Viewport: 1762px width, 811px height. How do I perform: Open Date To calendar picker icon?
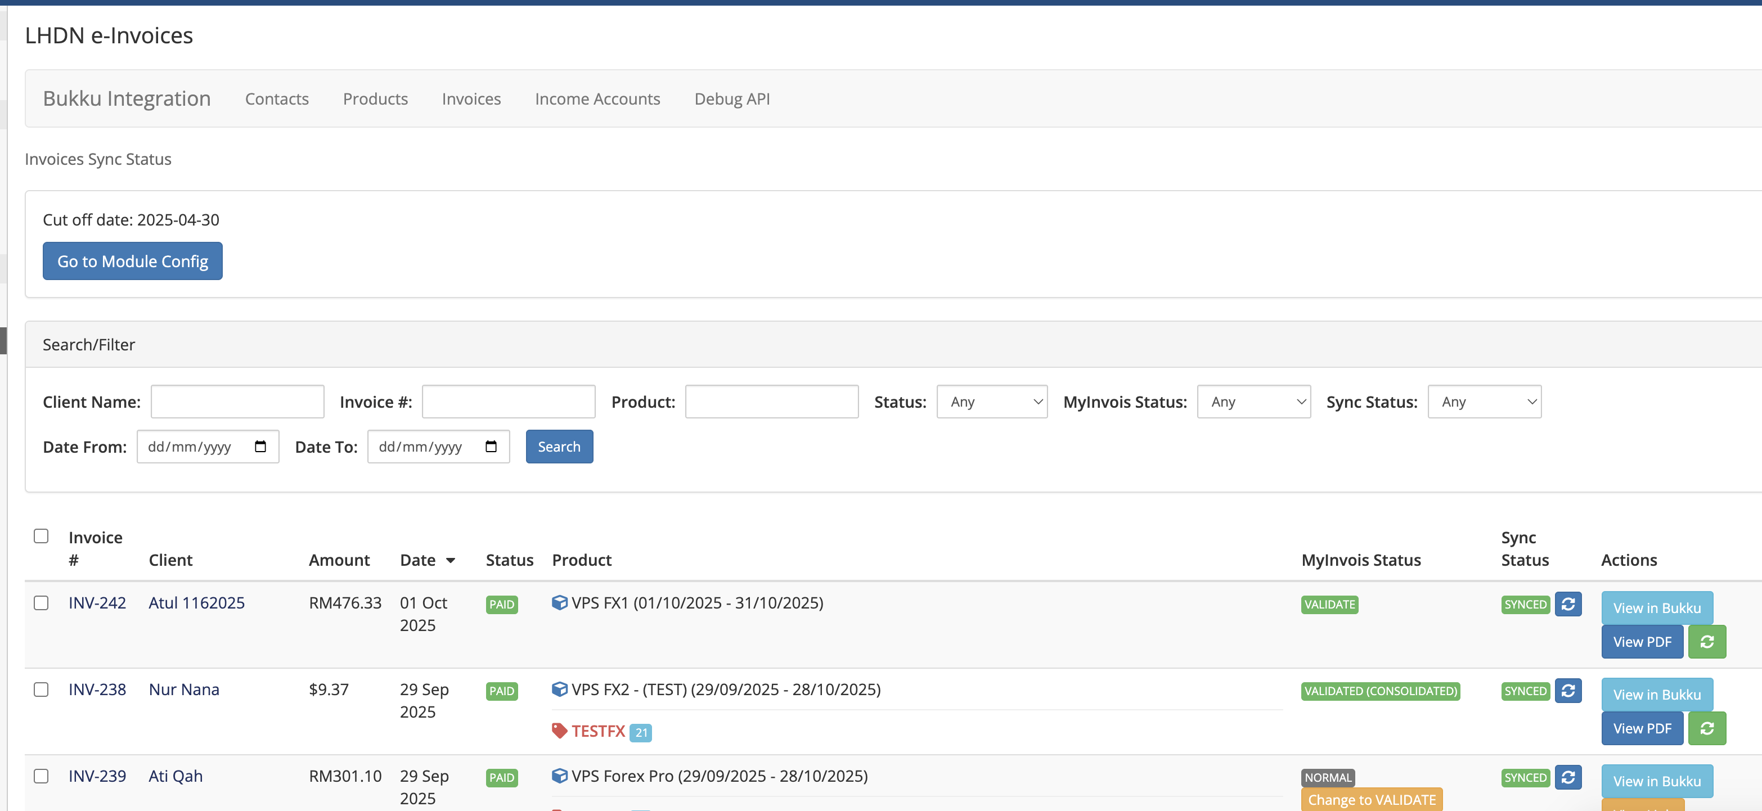(491, 447)
